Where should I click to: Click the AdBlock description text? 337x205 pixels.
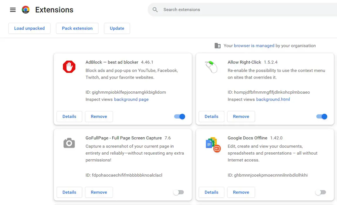point(132,74)
